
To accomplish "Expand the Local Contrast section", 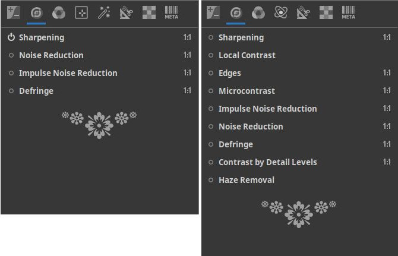I will pos(247,55).
